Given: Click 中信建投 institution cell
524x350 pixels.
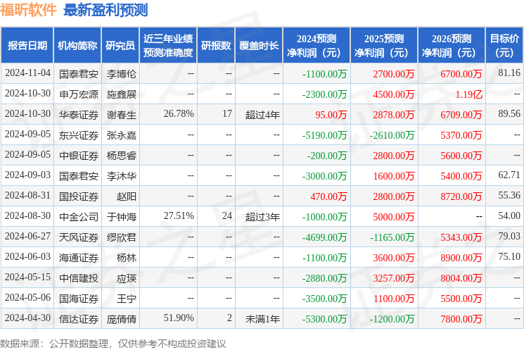Looking at the screenshot, I should pyautogui.click(x=79, y=278).
